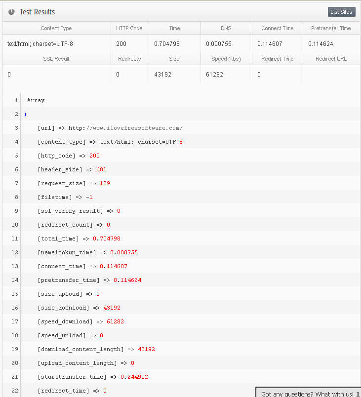
Task: Click the pie chart icon beside Test Results
Action: 11,12
